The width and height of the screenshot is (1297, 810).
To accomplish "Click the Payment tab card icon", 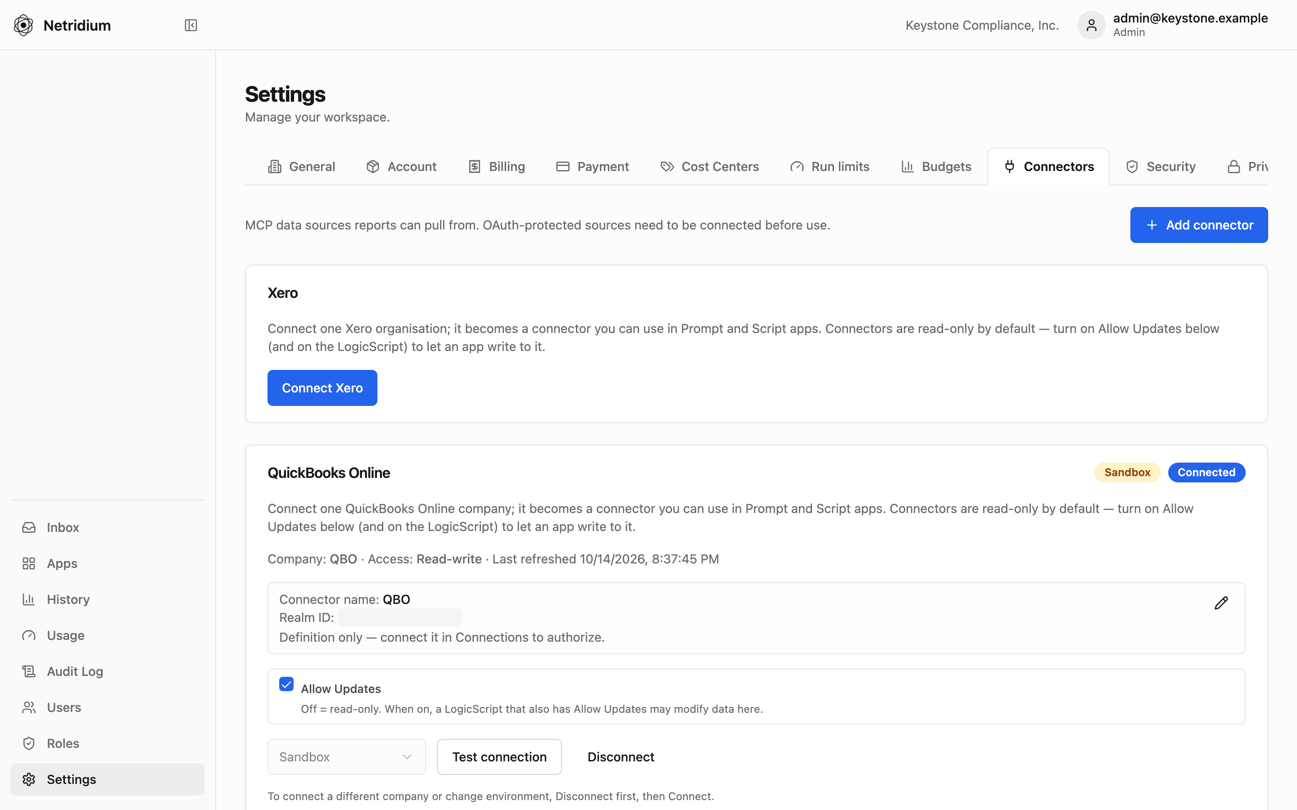I will [563, 166].
